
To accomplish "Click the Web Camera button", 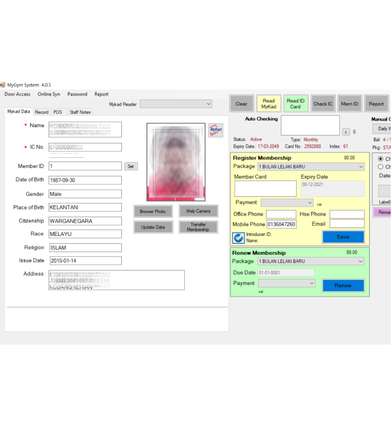I will coord(198,211).
